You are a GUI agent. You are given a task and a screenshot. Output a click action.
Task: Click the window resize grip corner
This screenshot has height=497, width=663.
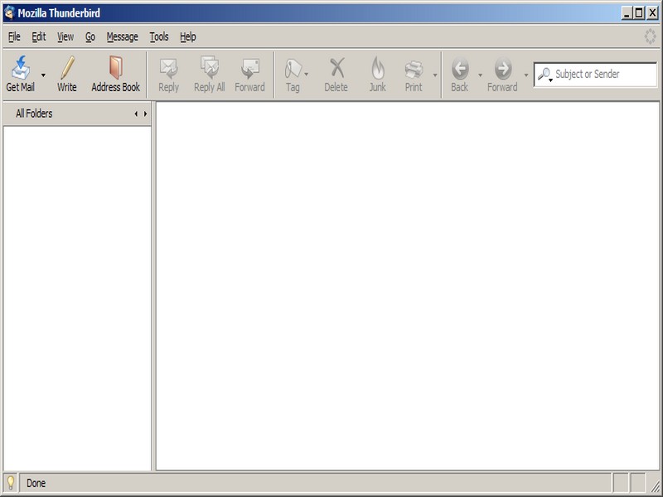pyautogui.click(x=654, y=487)
